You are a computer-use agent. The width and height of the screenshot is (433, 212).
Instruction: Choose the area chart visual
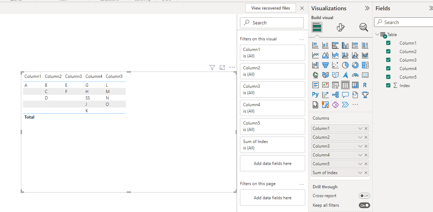pyautogui.click(x=325, y=55)
